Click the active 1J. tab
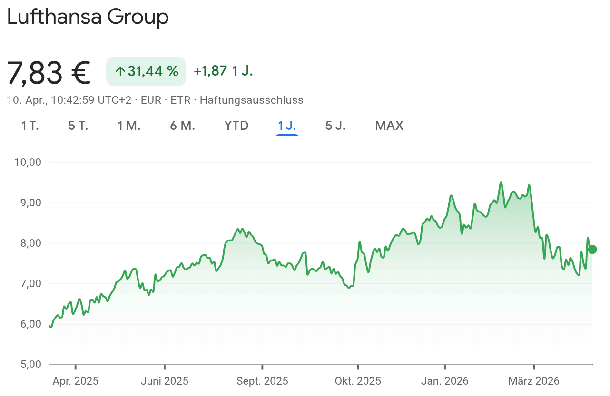610x396 pixels. pos(287,126)
